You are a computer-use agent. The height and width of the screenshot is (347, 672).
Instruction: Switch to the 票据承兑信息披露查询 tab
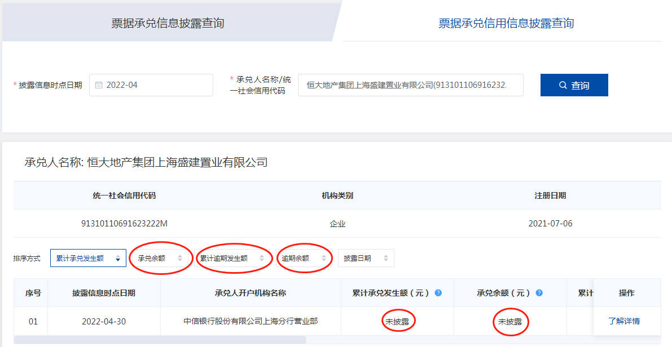(168, 23)
